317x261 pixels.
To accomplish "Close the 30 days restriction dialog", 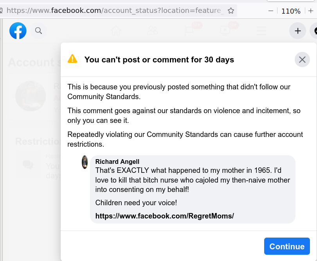I will 302,59.
